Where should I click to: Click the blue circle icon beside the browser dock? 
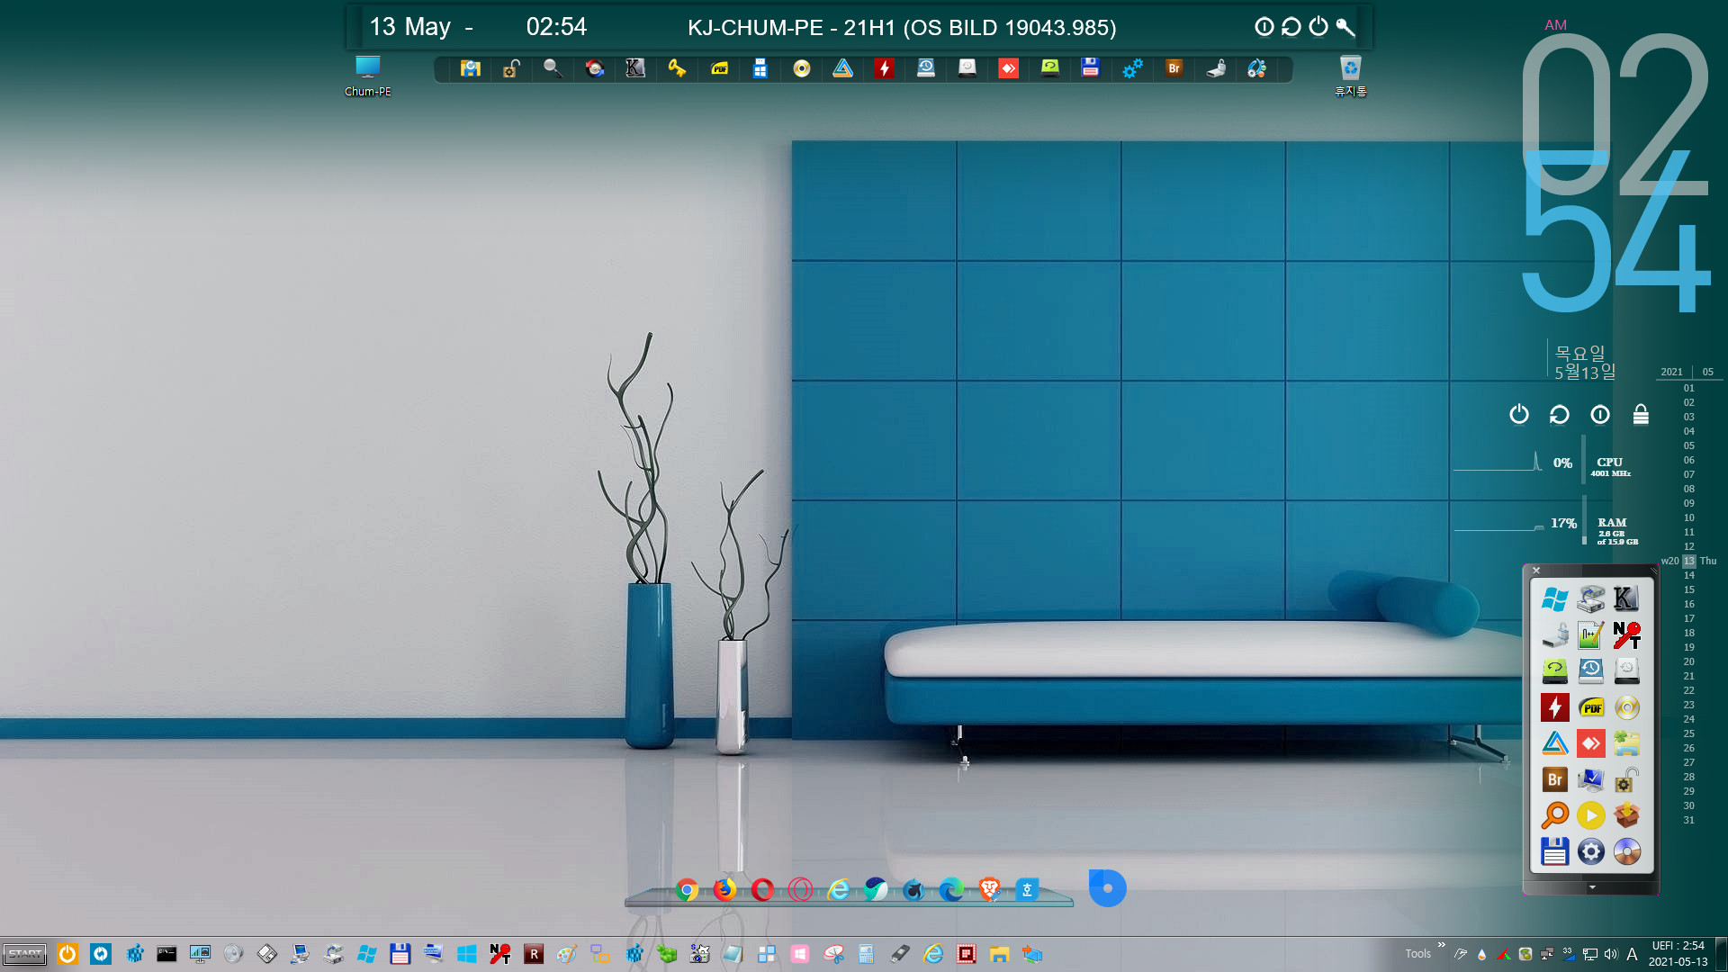coord(1107,888)
